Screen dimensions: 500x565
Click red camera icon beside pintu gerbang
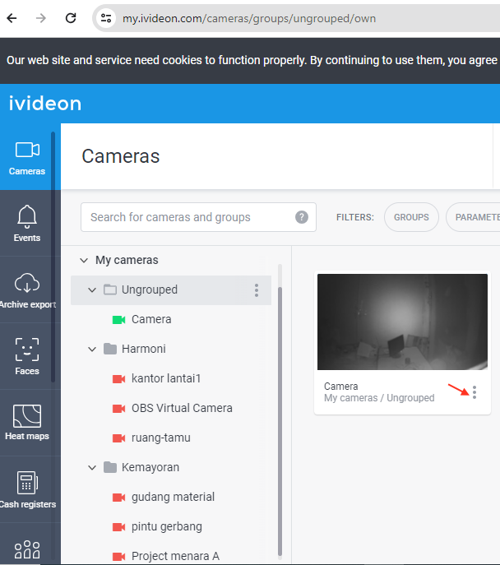(118, 527)
